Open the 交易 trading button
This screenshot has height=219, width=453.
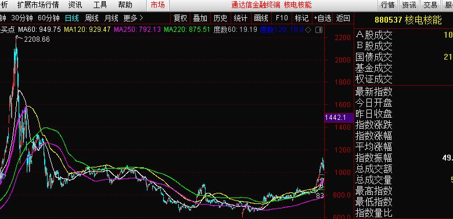[x=430, y=5]
